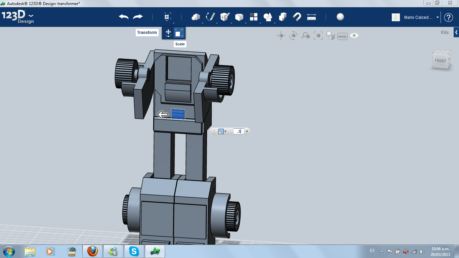Open the scale type dropdown

pyautogui.click(x=222, y=131)
